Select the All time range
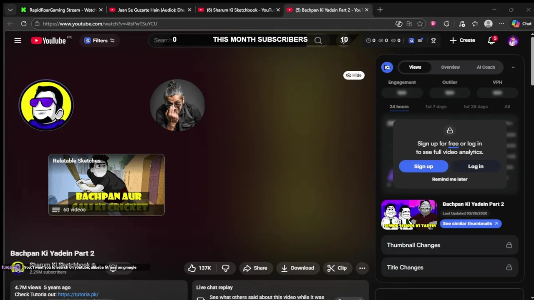 pyautogui.click(x=507, y=107)
